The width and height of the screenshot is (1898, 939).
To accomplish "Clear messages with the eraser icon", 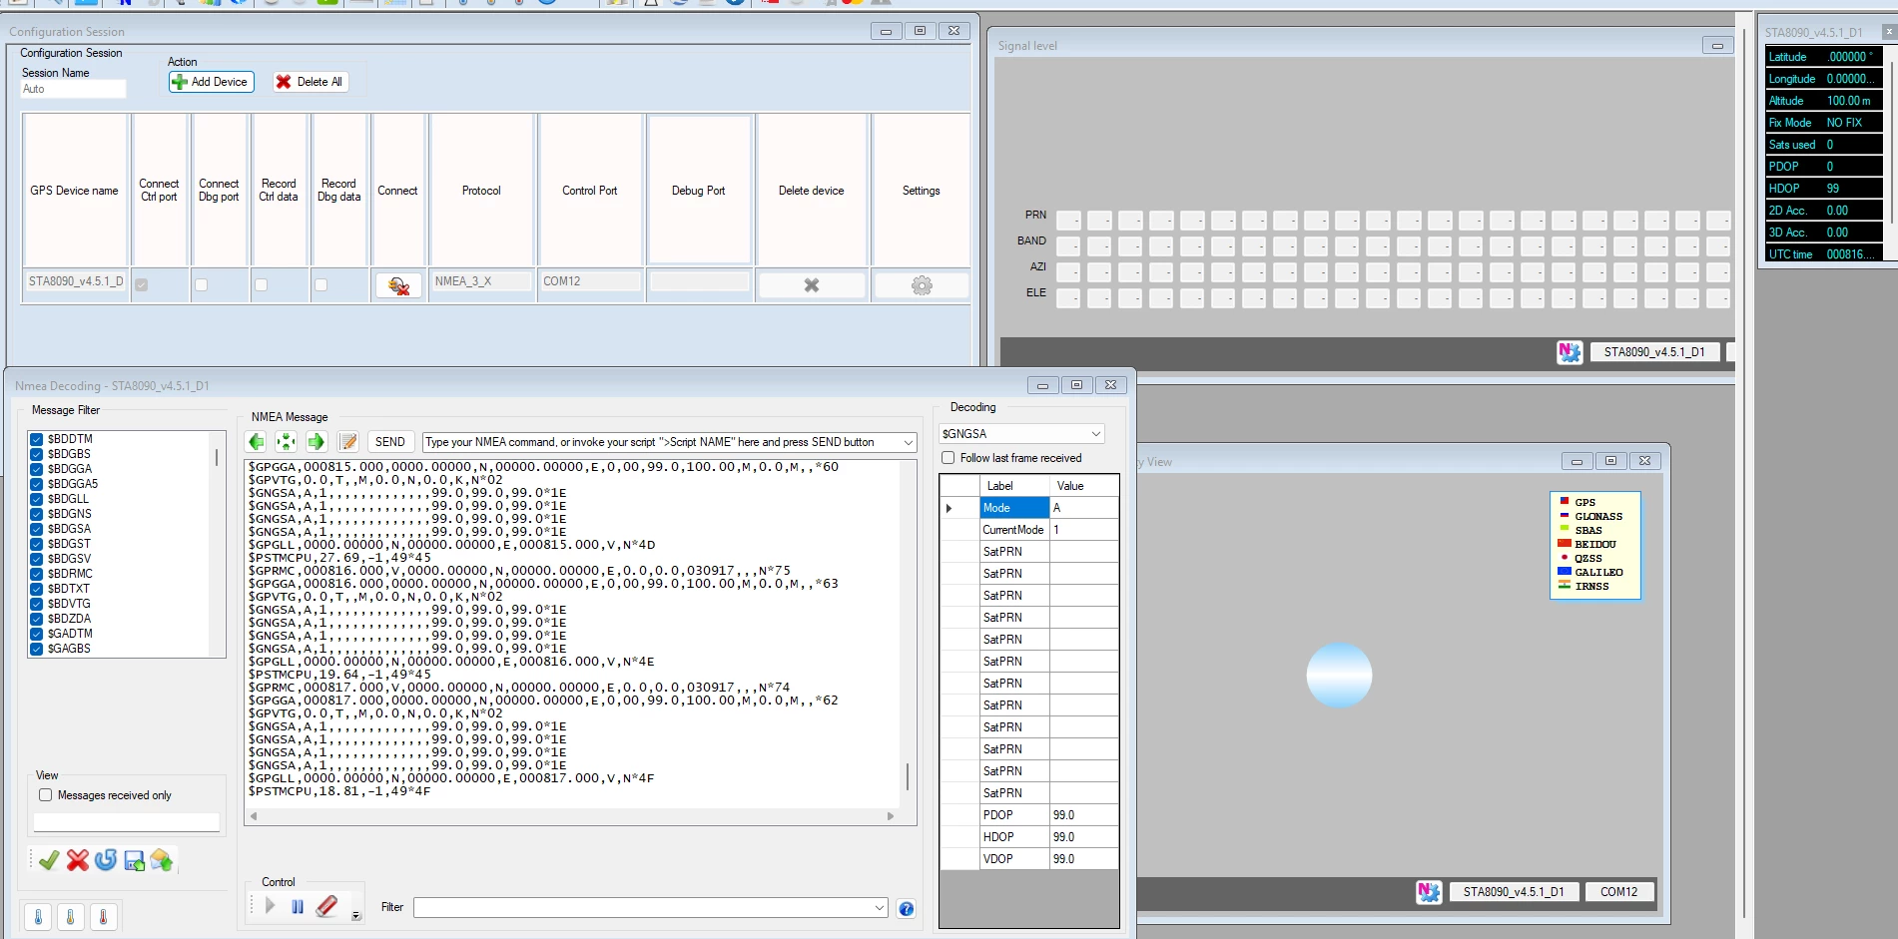I will coord(326,906).
